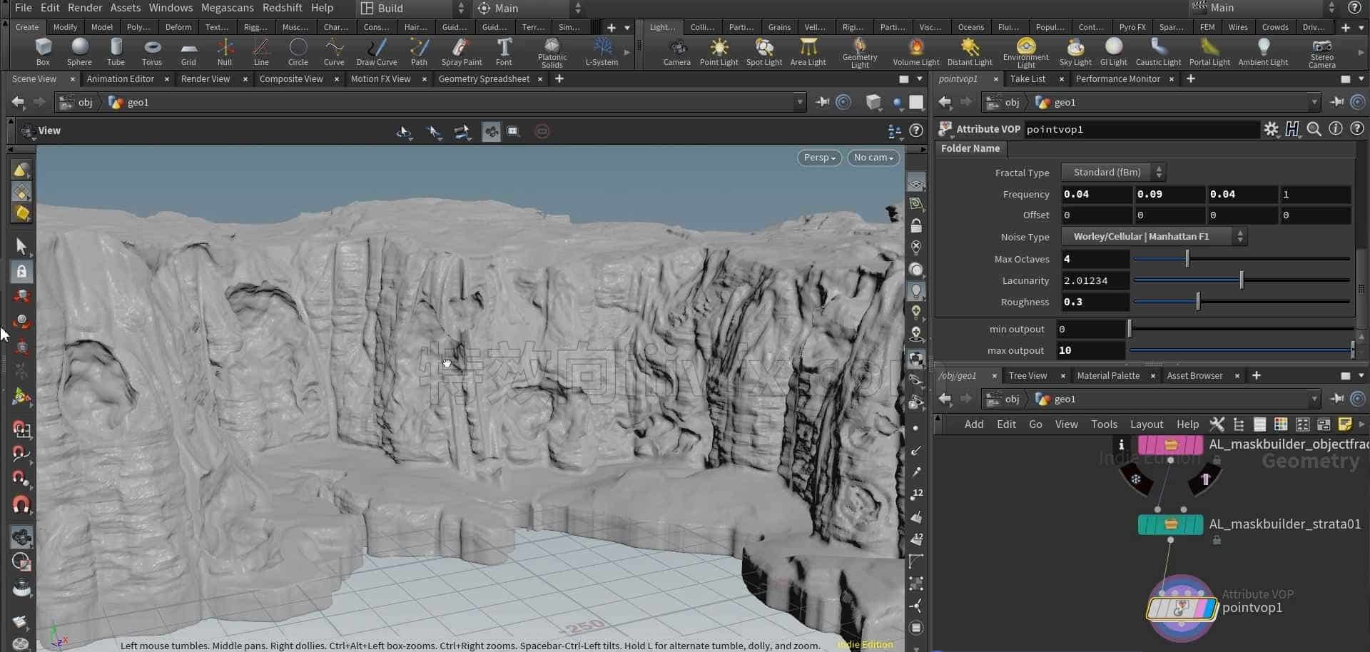Select the pointvop1 node in the network
This screenshot has width=1370, height=652.
click(1181, 608)
